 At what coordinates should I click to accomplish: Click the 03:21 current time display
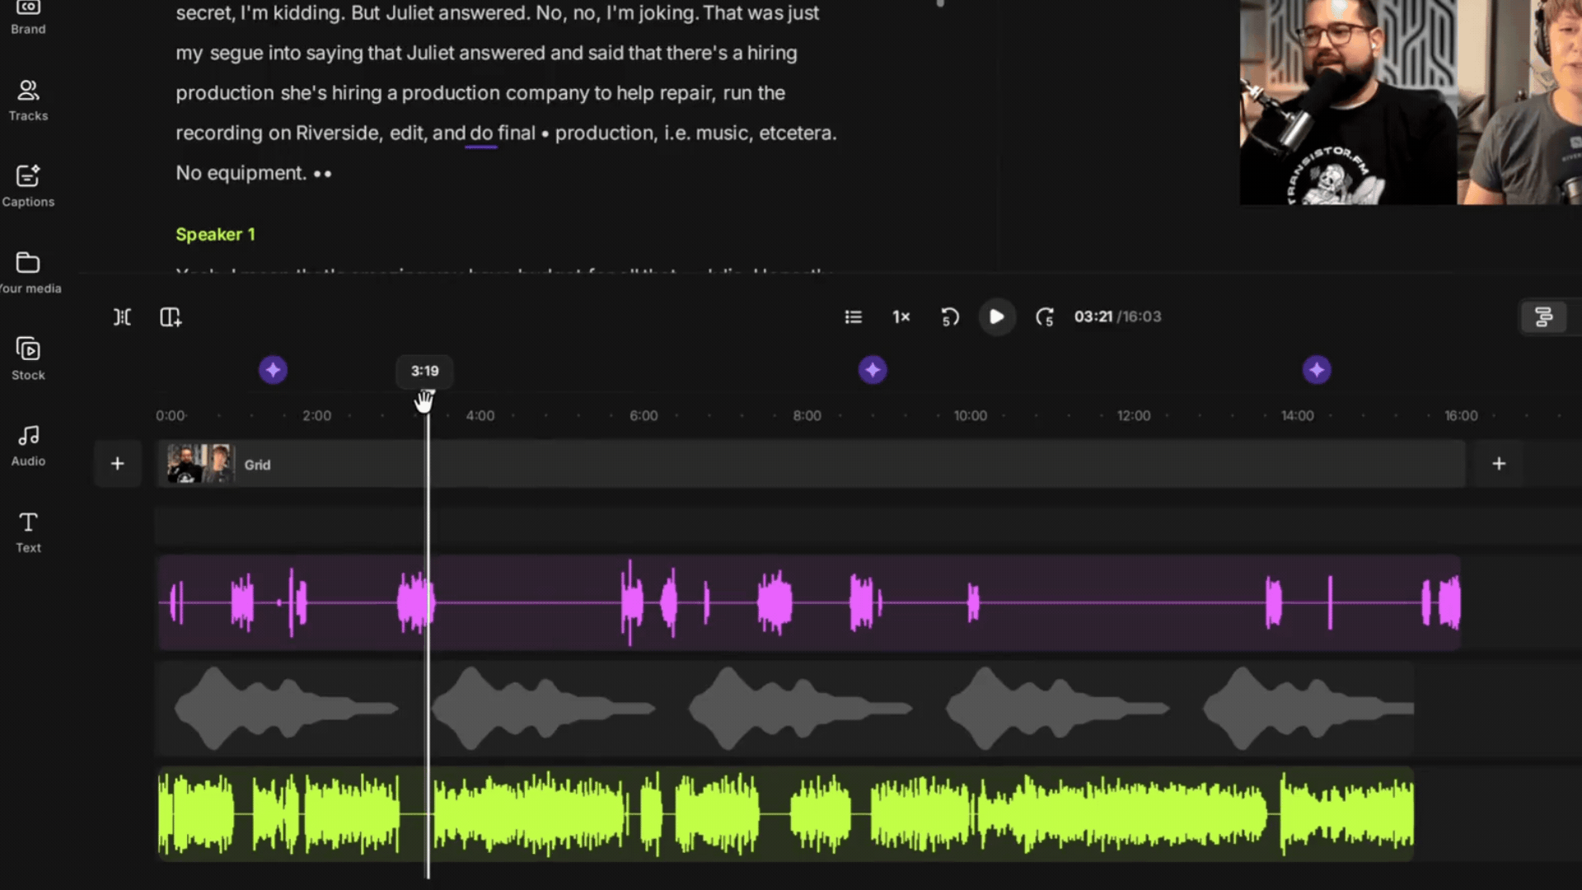pyautogui.click(x=1093, y=317)
